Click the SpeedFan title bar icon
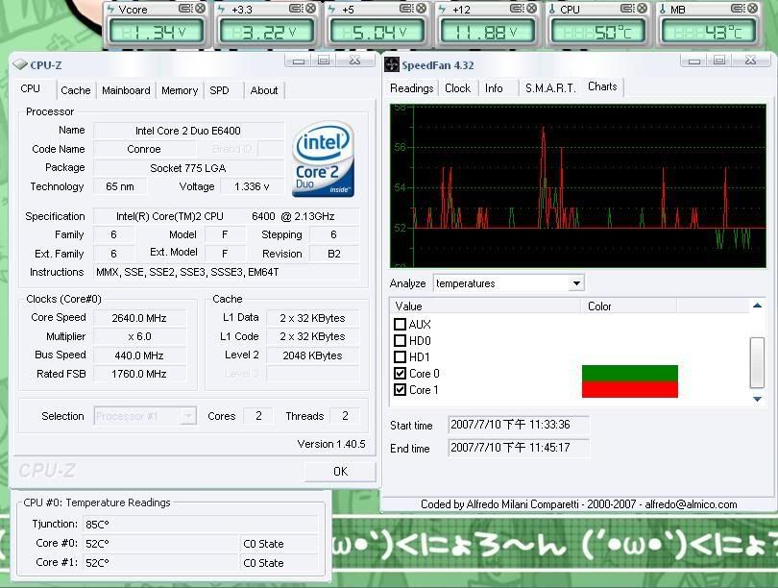The image size is (778, 588). 392,65
